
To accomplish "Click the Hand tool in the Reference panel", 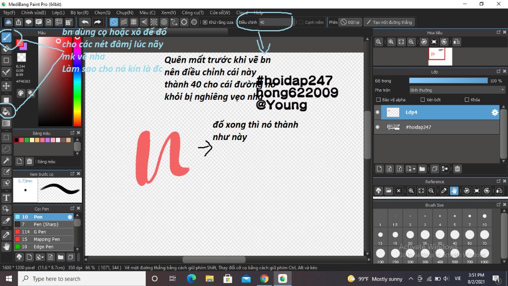I will point(454,191).
